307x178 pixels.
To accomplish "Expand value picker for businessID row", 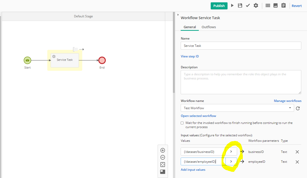I will pyautogui.click(x=231, y=152).
